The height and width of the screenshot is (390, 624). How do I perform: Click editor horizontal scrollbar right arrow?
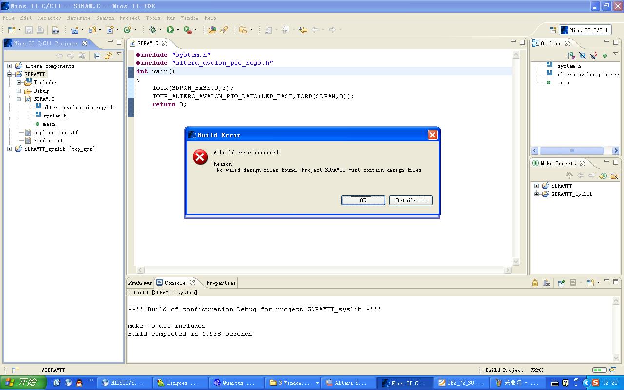click(x=507, y=270)
